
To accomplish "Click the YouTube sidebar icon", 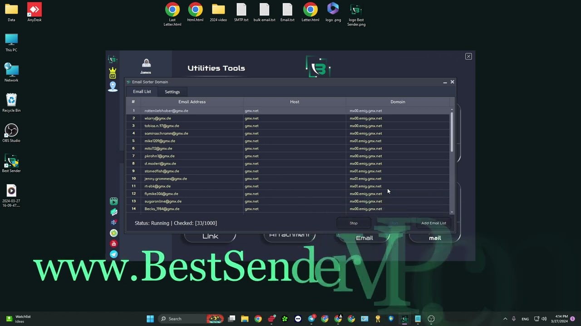I will (114, 244).
